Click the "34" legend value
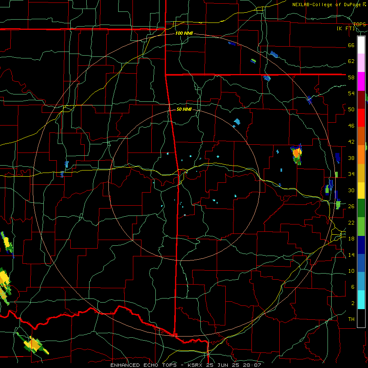 coord(351,174)
